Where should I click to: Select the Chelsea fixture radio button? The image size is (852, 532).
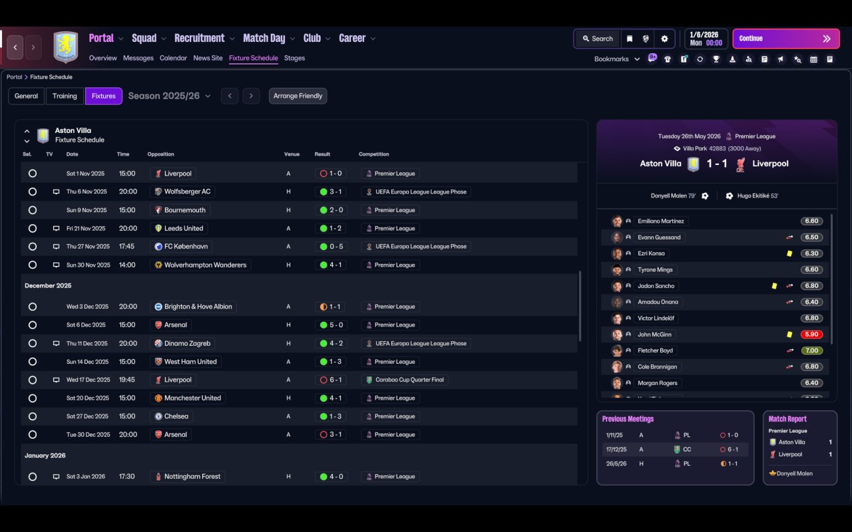click(33, 416)
